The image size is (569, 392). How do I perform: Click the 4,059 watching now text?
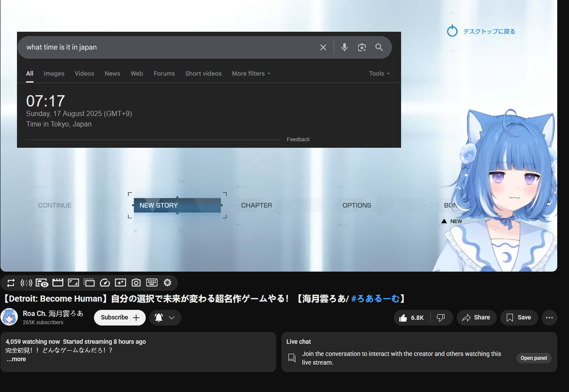tap(33, 342)
